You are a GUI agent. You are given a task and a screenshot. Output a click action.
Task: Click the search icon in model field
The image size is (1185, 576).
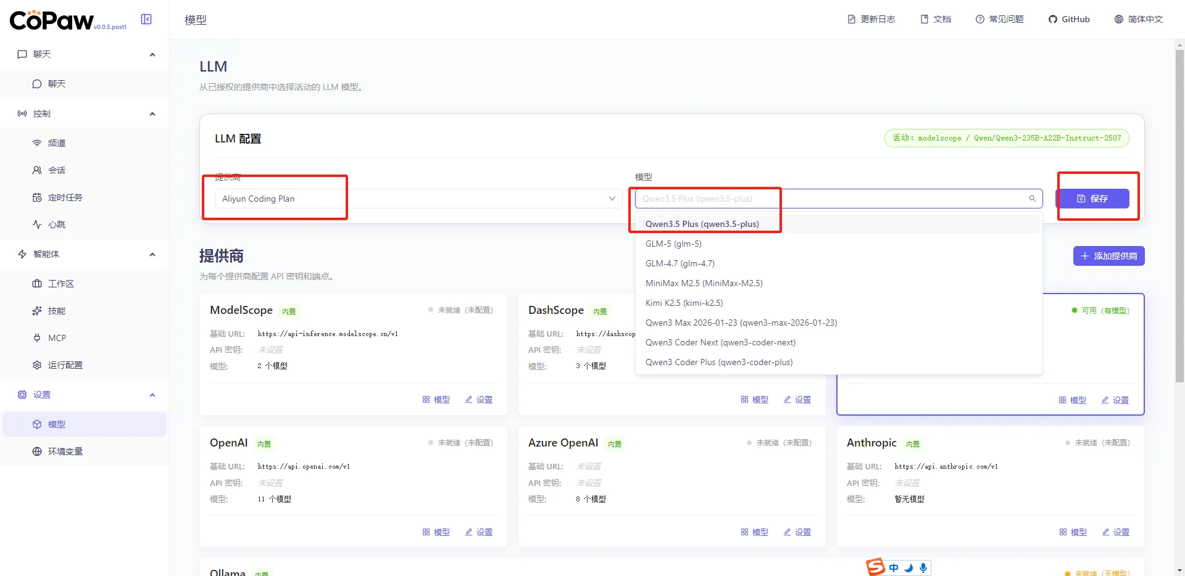tap(1032, 199)
